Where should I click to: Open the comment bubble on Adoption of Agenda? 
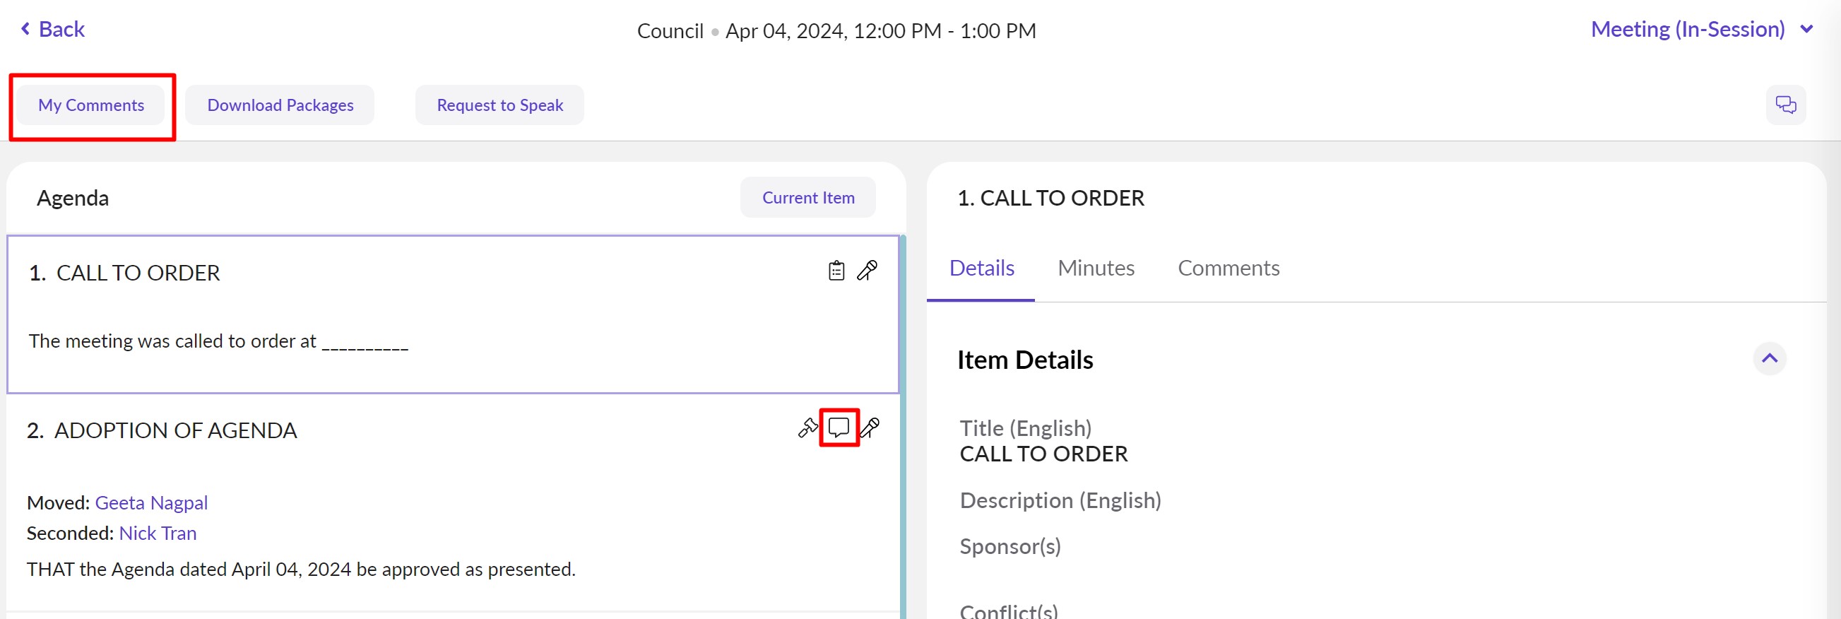(839, 428)
